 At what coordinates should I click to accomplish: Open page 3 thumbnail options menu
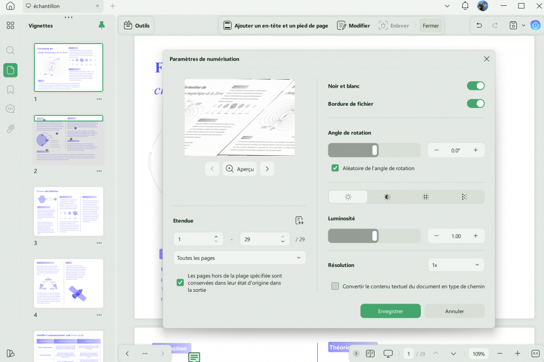99,243
